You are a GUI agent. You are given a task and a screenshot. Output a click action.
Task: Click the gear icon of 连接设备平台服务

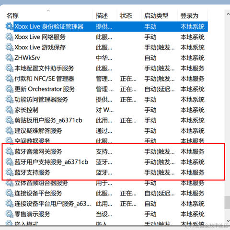[10, 193]
